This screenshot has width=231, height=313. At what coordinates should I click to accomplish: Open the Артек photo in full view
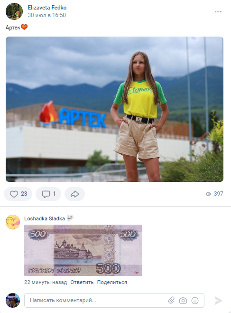click(114, 109)
